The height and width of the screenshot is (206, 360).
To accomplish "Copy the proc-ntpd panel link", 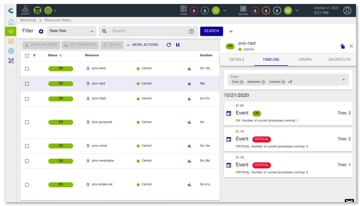I will (x=343, y=46).
